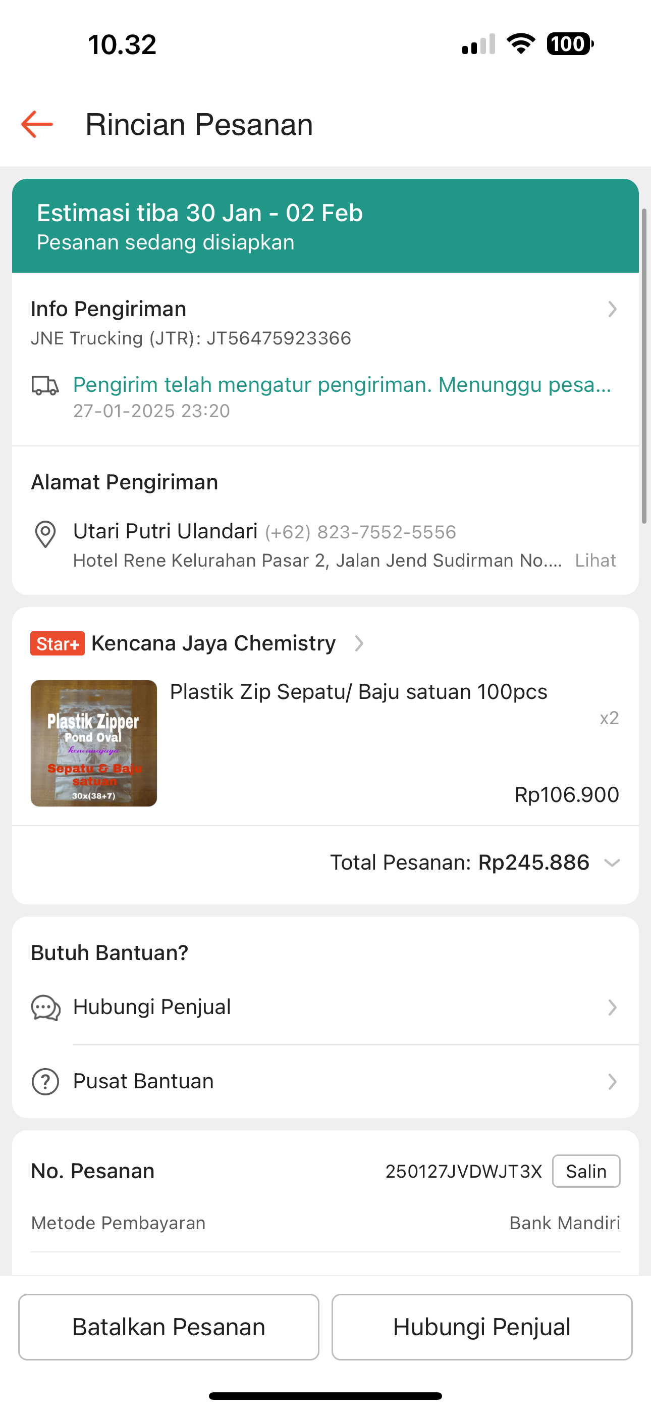Tap the chat bubble Hubungi Penjual icon
Image resolution: width=651 pixels, height=1412 pixels.
point(45,1007)
